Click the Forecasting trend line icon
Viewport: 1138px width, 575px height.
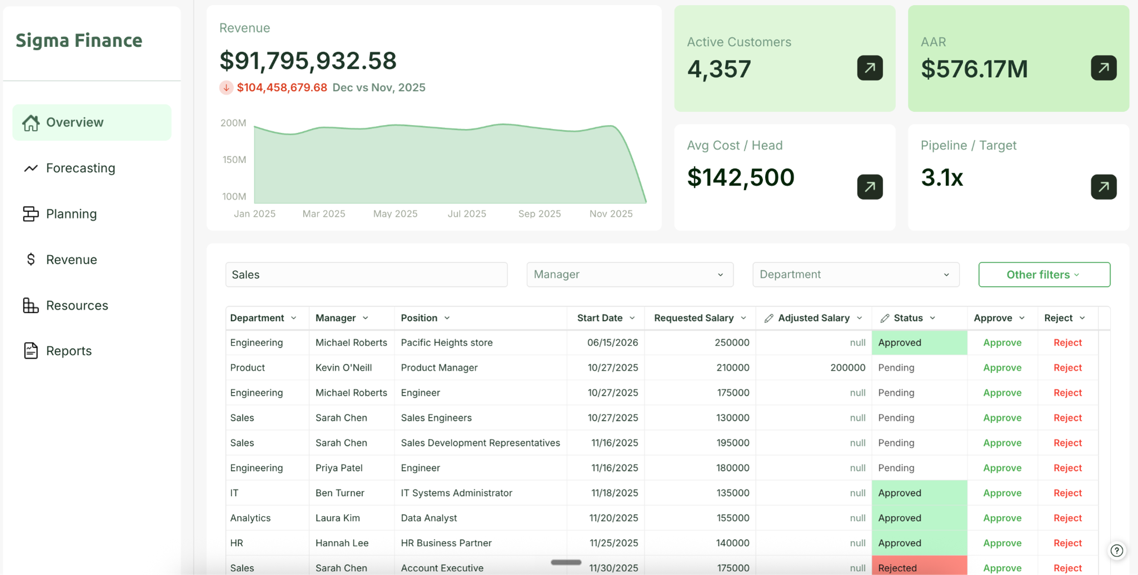click(31, 168)
